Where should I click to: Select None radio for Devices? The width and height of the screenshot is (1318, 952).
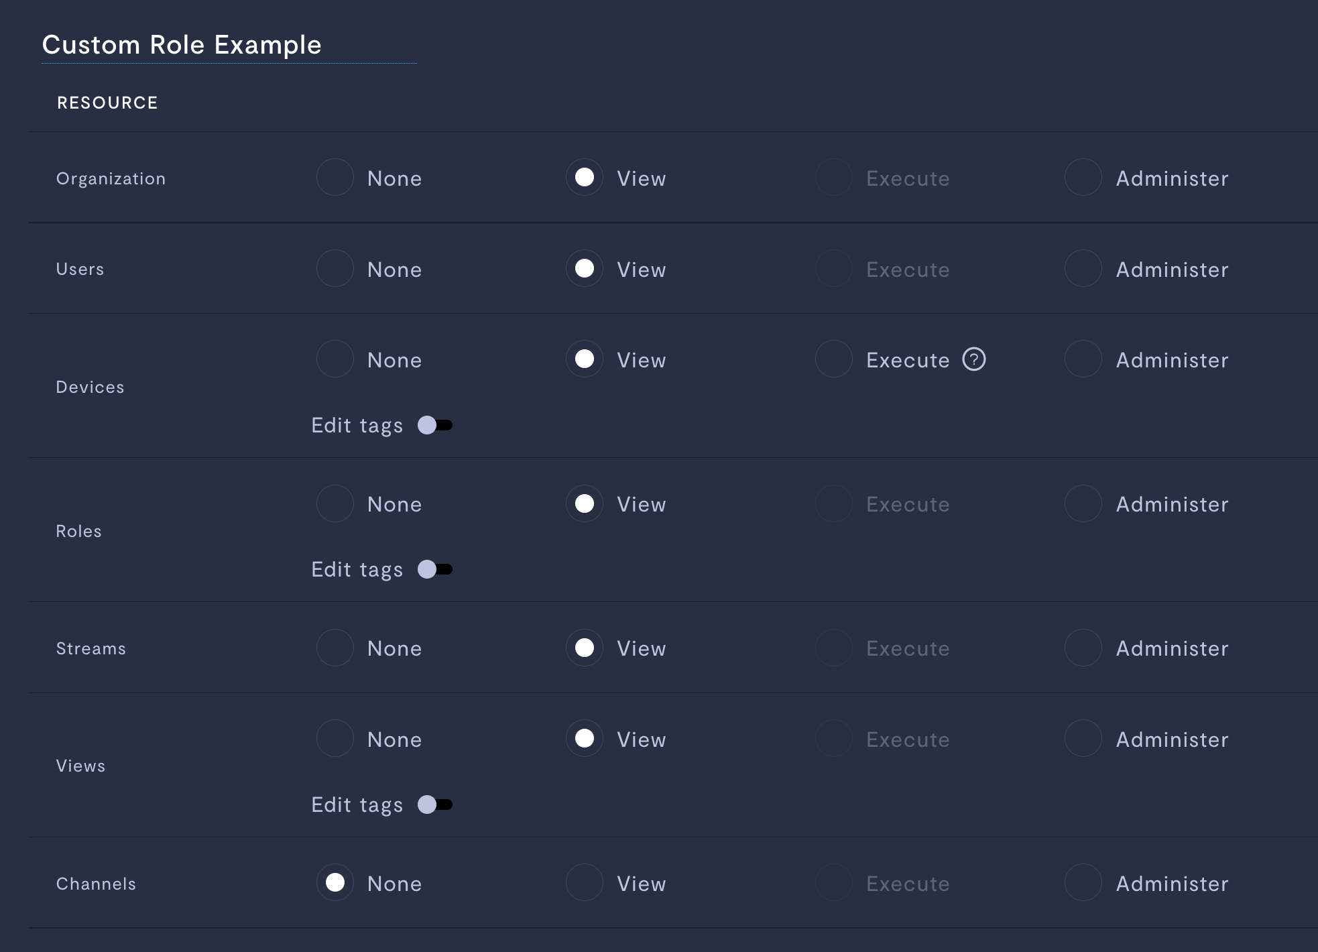pos(335,359)
